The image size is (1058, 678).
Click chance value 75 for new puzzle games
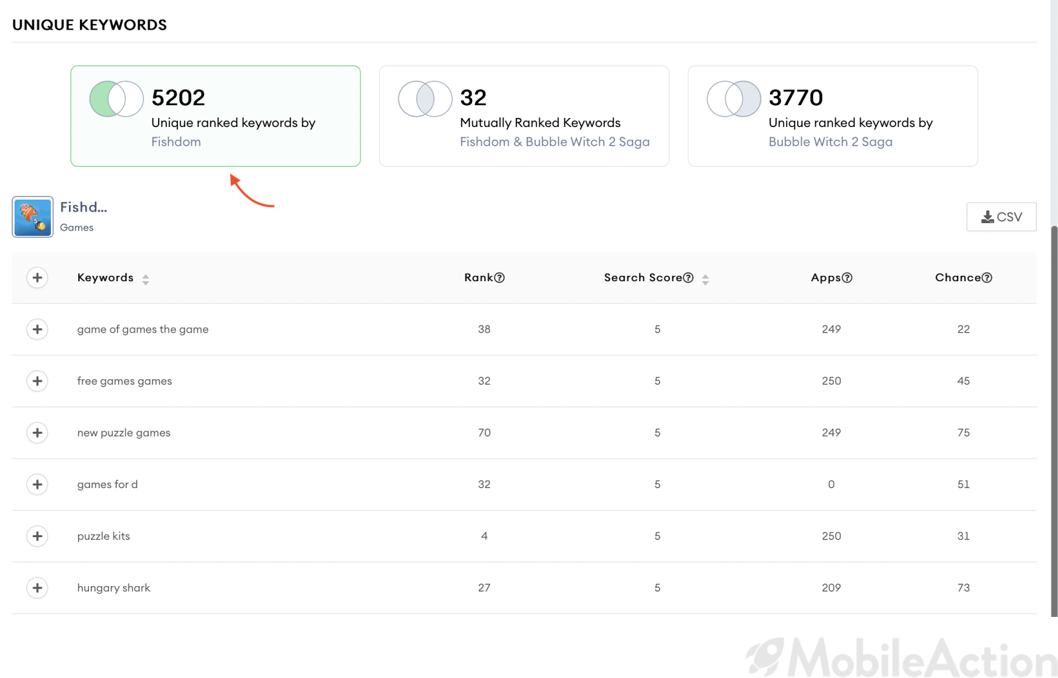click(964, 432)
